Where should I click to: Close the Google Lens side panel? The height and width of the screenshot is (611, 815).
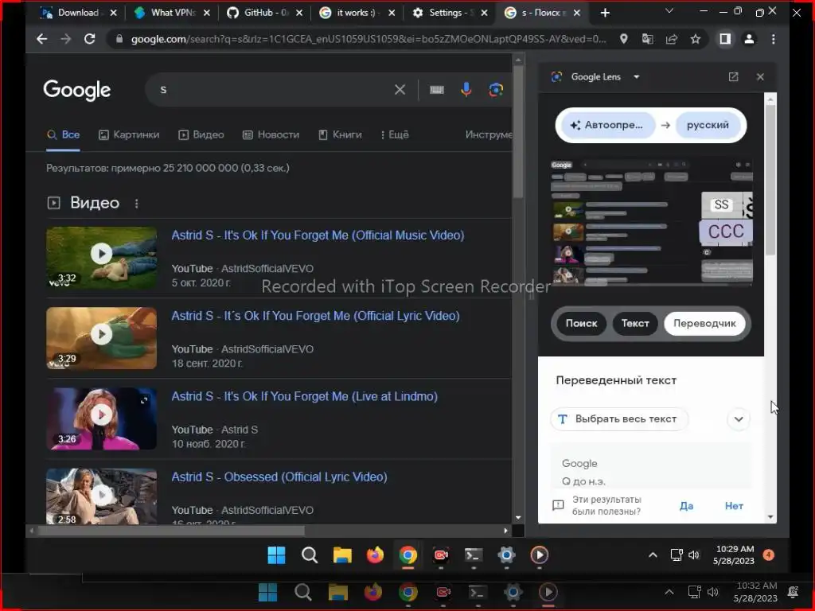760,77
